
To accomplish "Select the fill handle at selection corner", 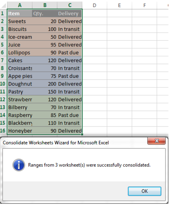I will pyautogui.click(x=82, y=134).
